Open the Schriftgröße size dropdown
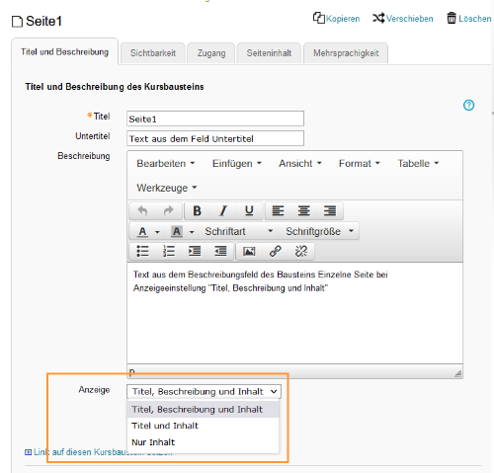This screenshot has width=494, height=473. point(319,231)
